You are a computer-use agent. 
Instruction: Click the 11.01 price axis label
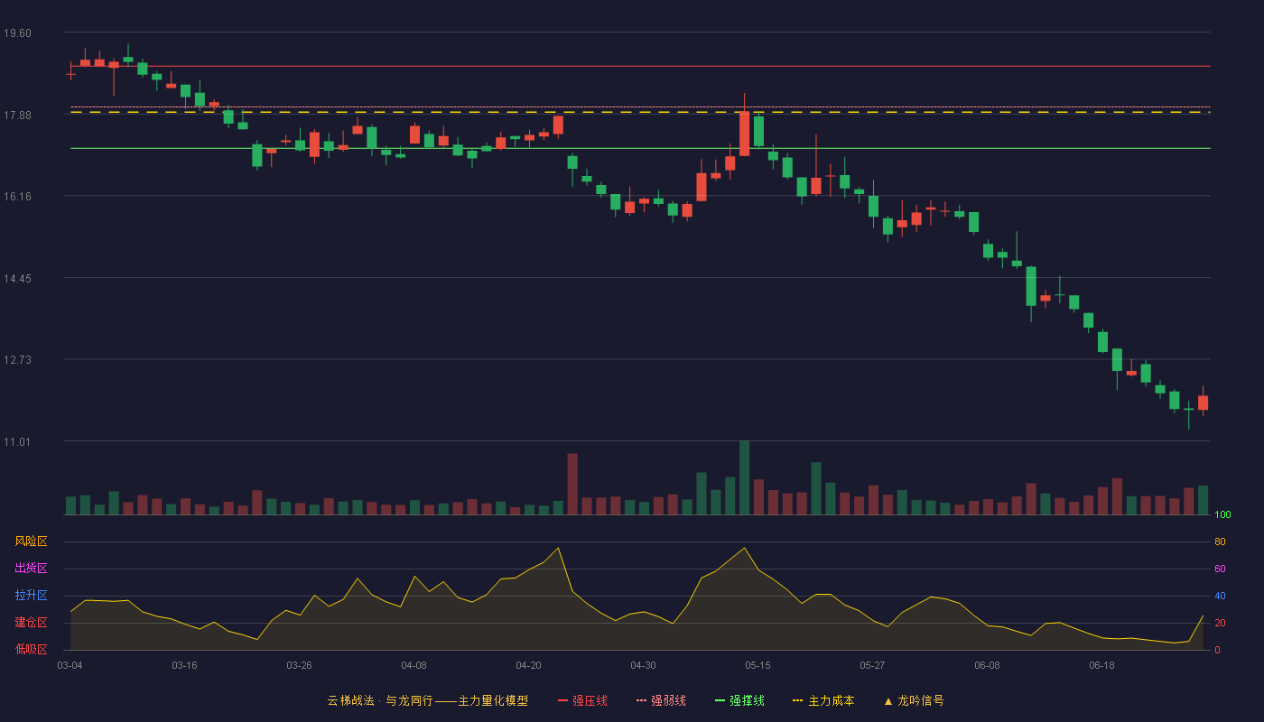[17, 442]
